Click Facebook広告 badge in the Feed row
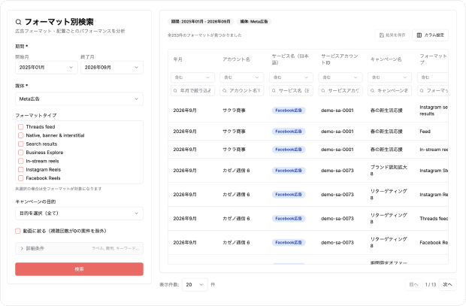This screenshot has width=466, height=306. [x=289, y=132]
